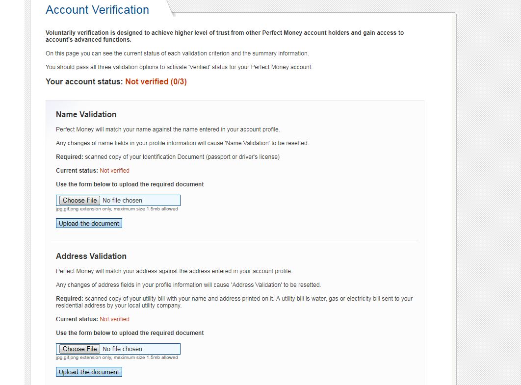Click 'No file chosen' in Address Validation

tap(122, 349)
